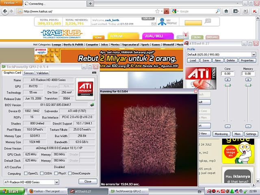Click the Memory clock slider handle
This screenshot has width=260, height=195.
tap(248, 85)
